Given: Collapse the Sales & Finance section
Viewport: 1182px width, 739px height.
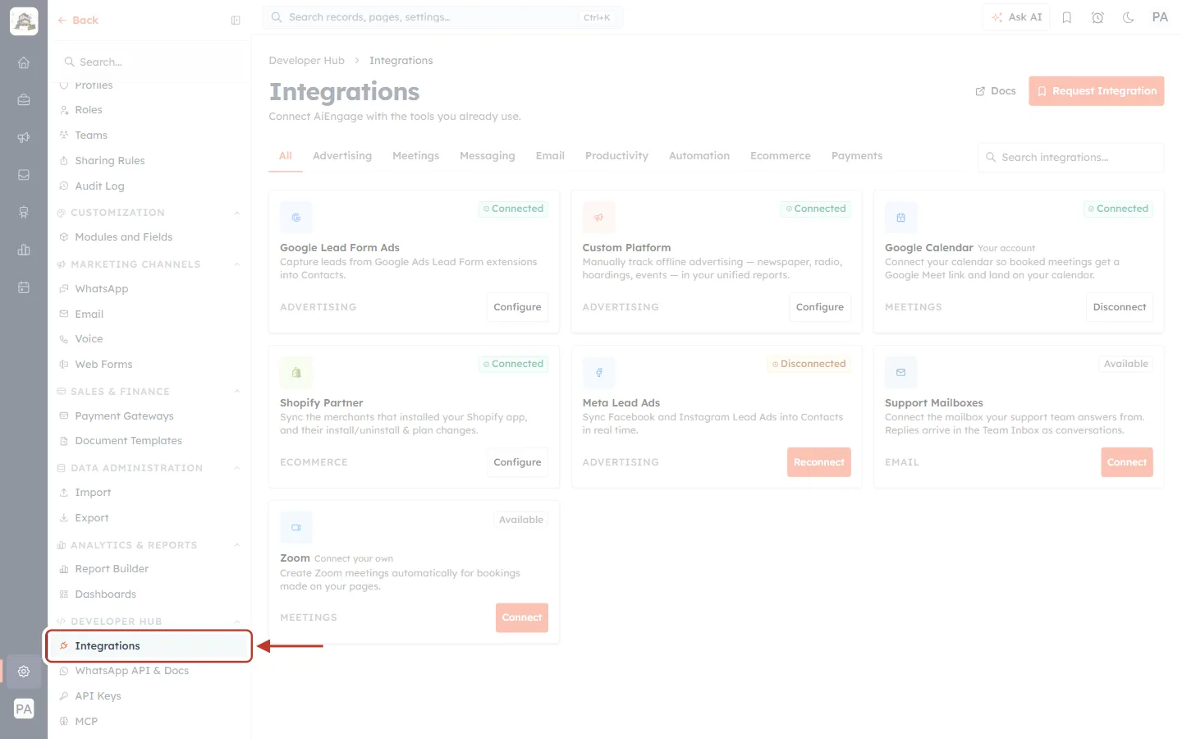Looking at the screenshot, I should (237, 392).
